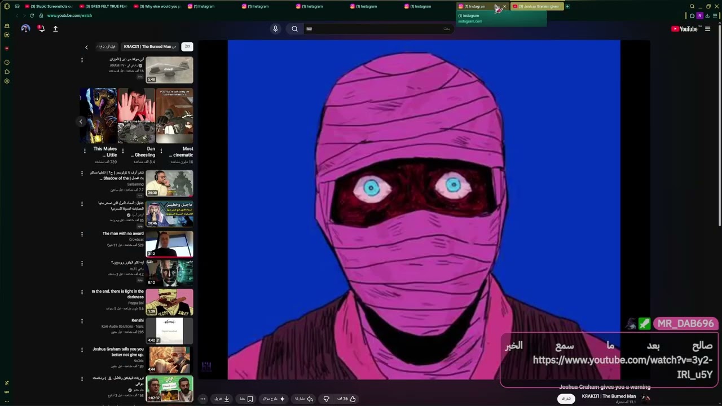Open the Opera menu logo icon

point(7,6)
